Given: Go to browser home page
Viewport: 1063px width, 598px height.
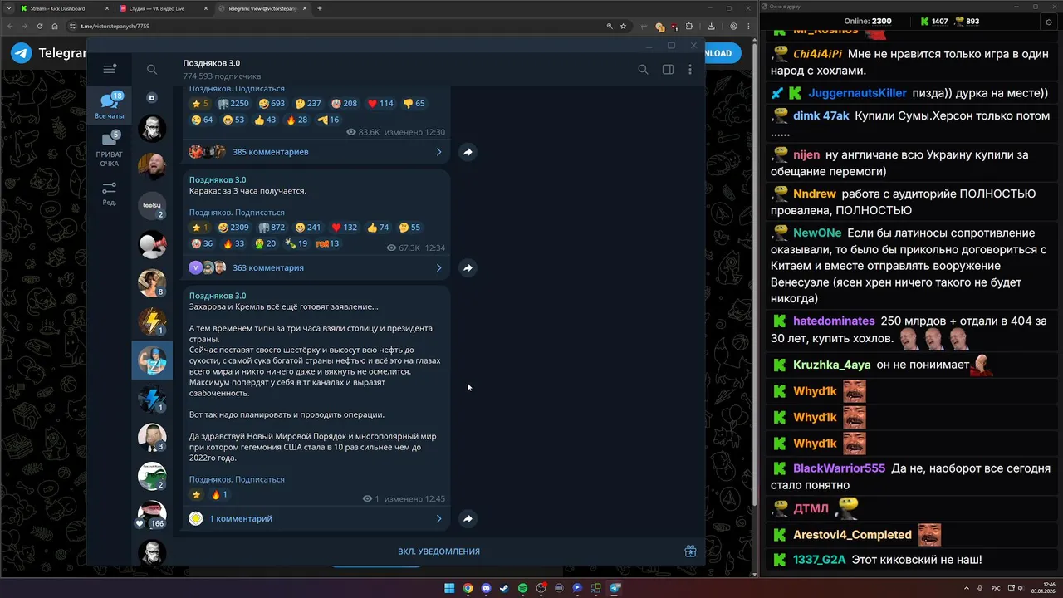Looking at the screenshot, I should pyautogui.click(x=55, y=27).
